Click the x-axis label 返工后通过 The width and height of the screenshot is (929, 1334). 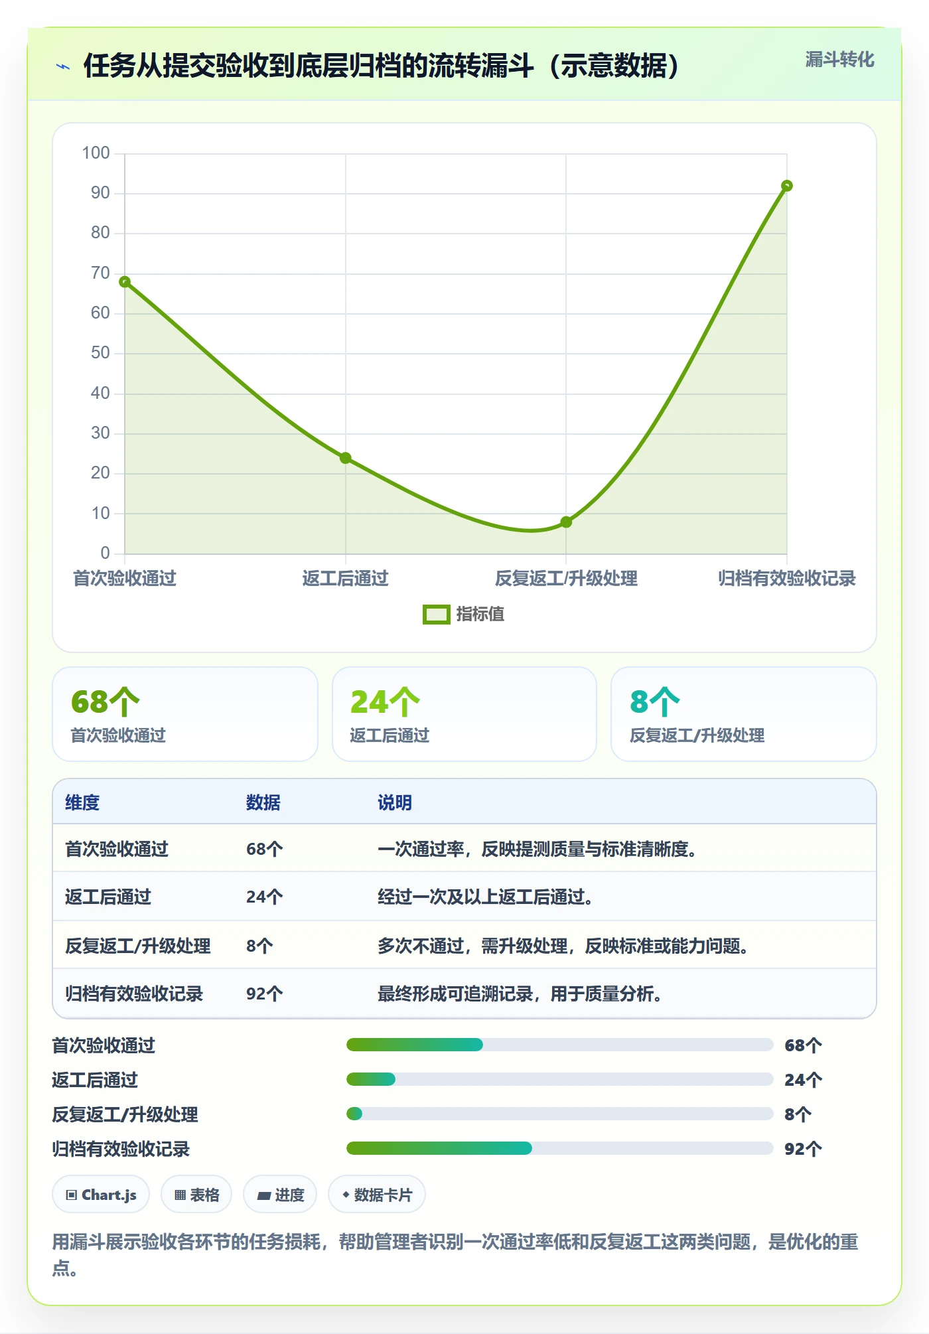(345, 579)
